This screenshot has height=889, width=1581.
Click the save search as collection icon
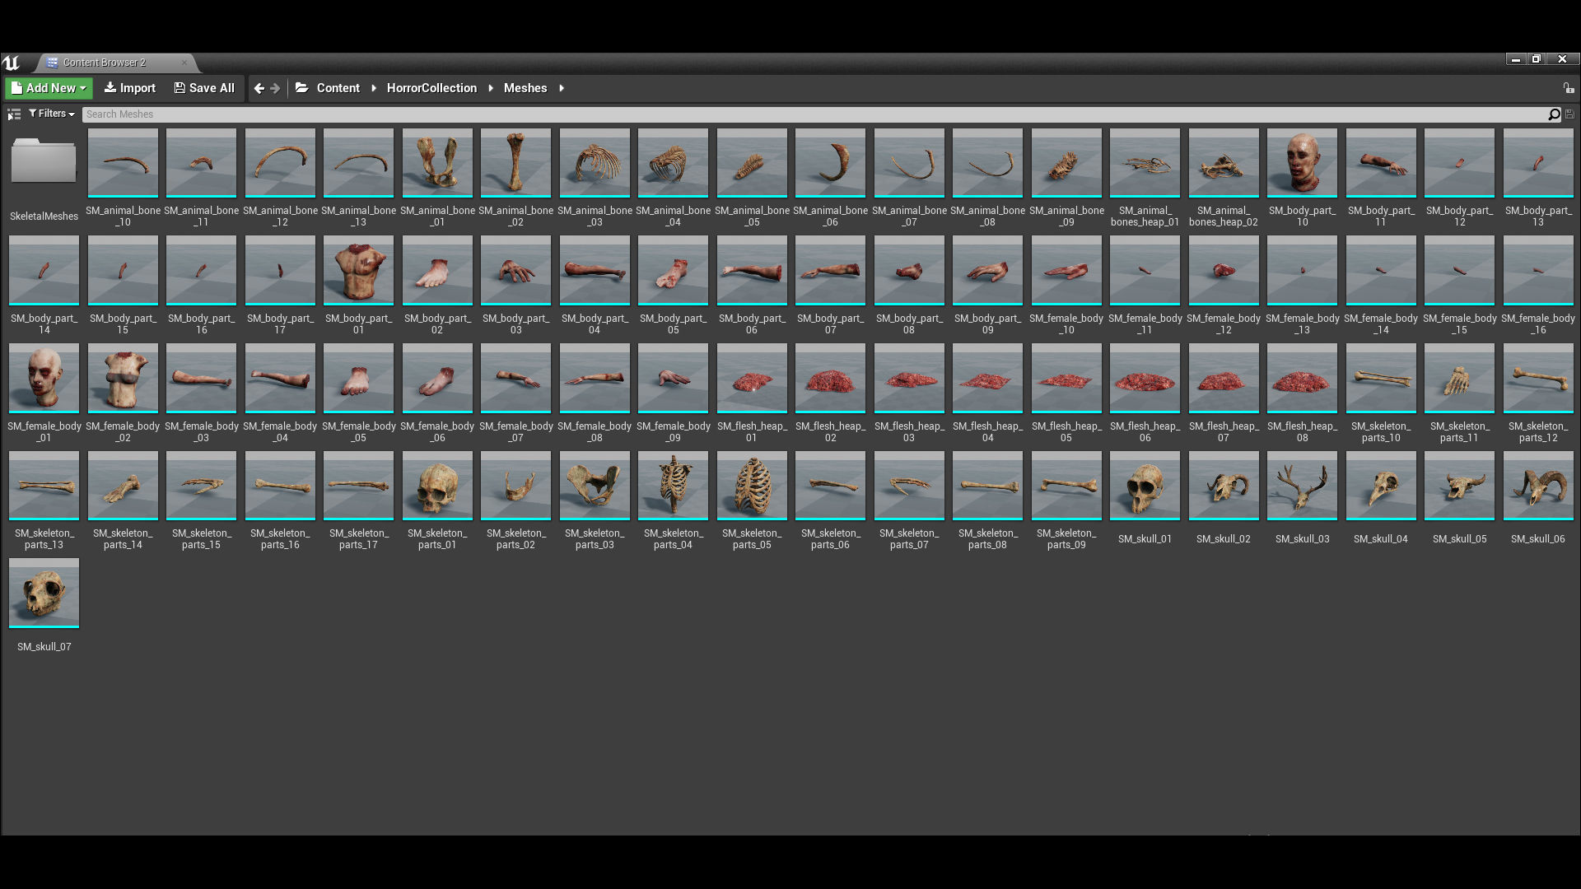point(1569,114)
